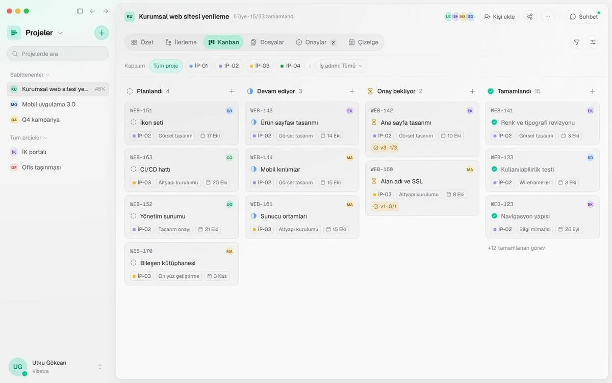Uncheck Renk ve tipografi revizyonu
Image resolution: width=612 pixels, height=383 pixels.
(494, 123)
